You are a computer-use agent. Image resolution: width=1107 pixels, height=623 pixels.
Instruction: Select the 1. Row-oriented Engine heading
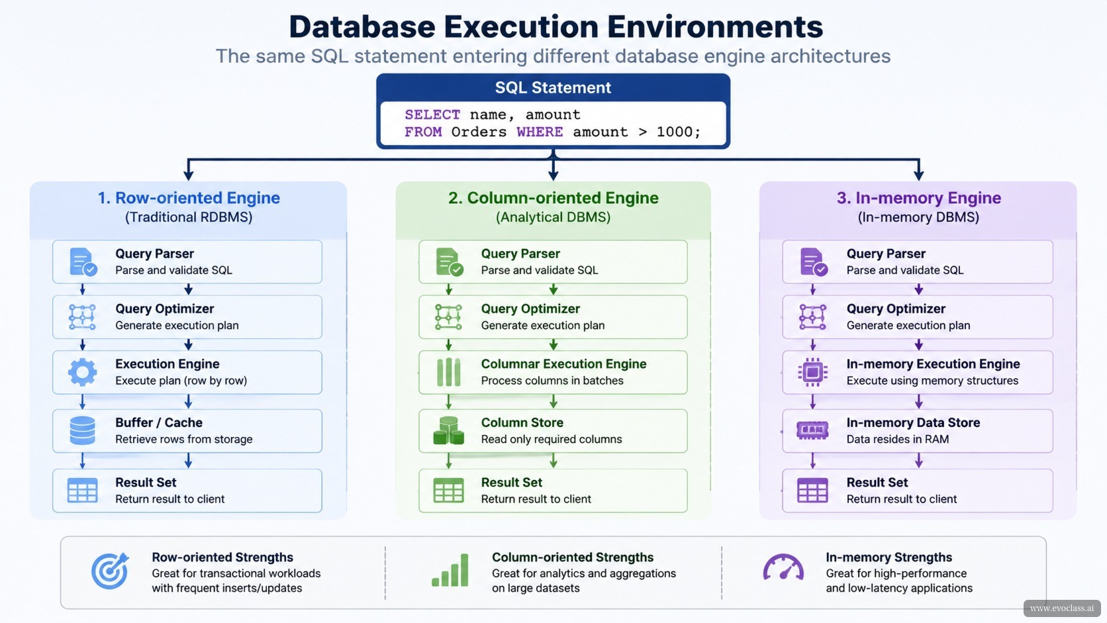click(189, 198)
